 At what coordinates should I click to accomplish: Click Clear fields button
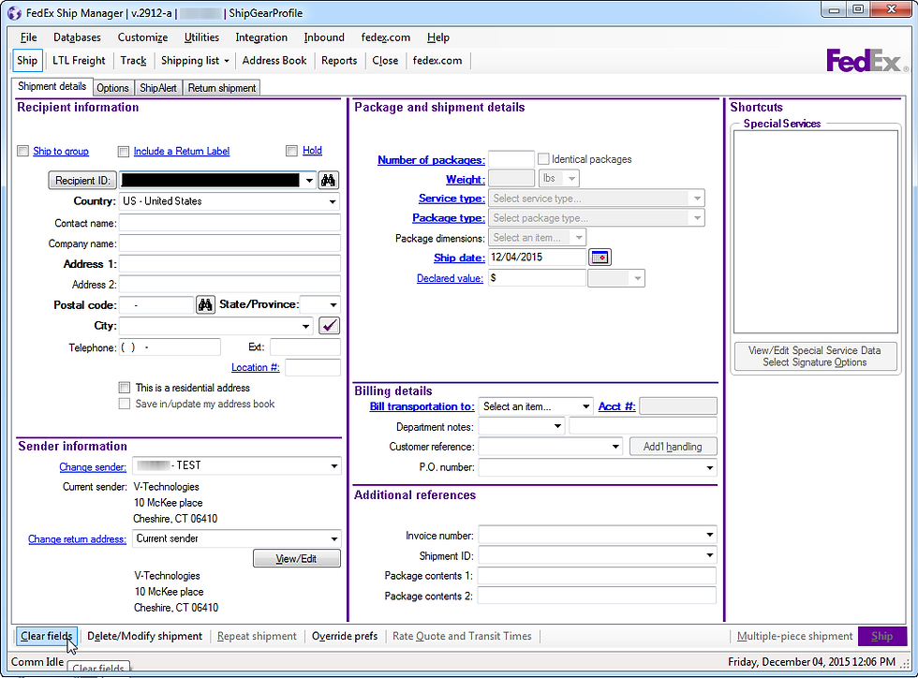[46, 636]
